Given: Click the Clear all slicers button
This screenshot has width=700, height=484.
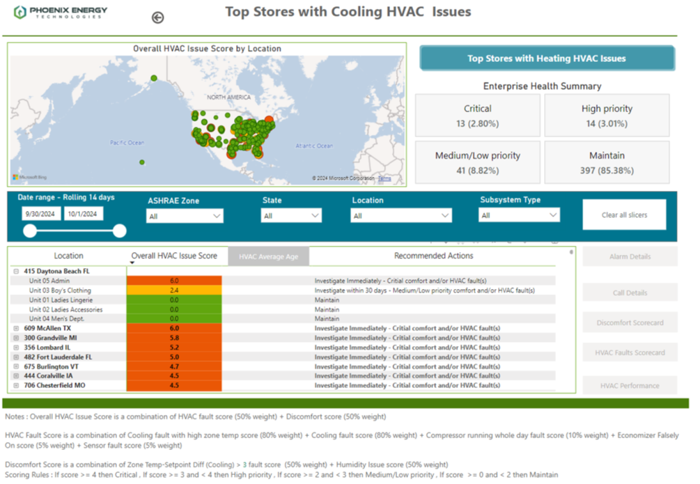Looking at the screenshot, I should [624, 214].
